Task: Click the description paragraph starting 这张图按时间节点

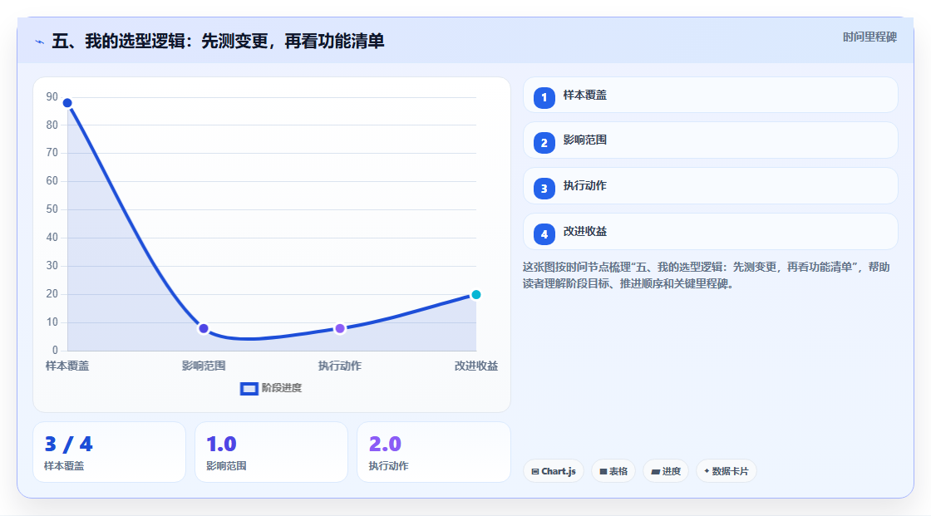Action: pos(706,276)
